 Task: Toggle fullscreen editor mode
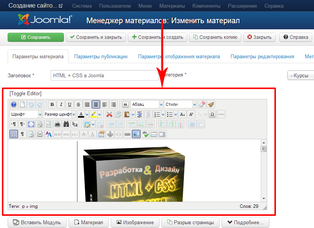coord(31,124)
